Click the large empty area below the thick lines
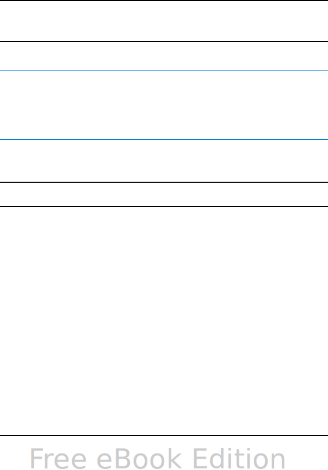The image size is (328, 470). pos(164,321)
